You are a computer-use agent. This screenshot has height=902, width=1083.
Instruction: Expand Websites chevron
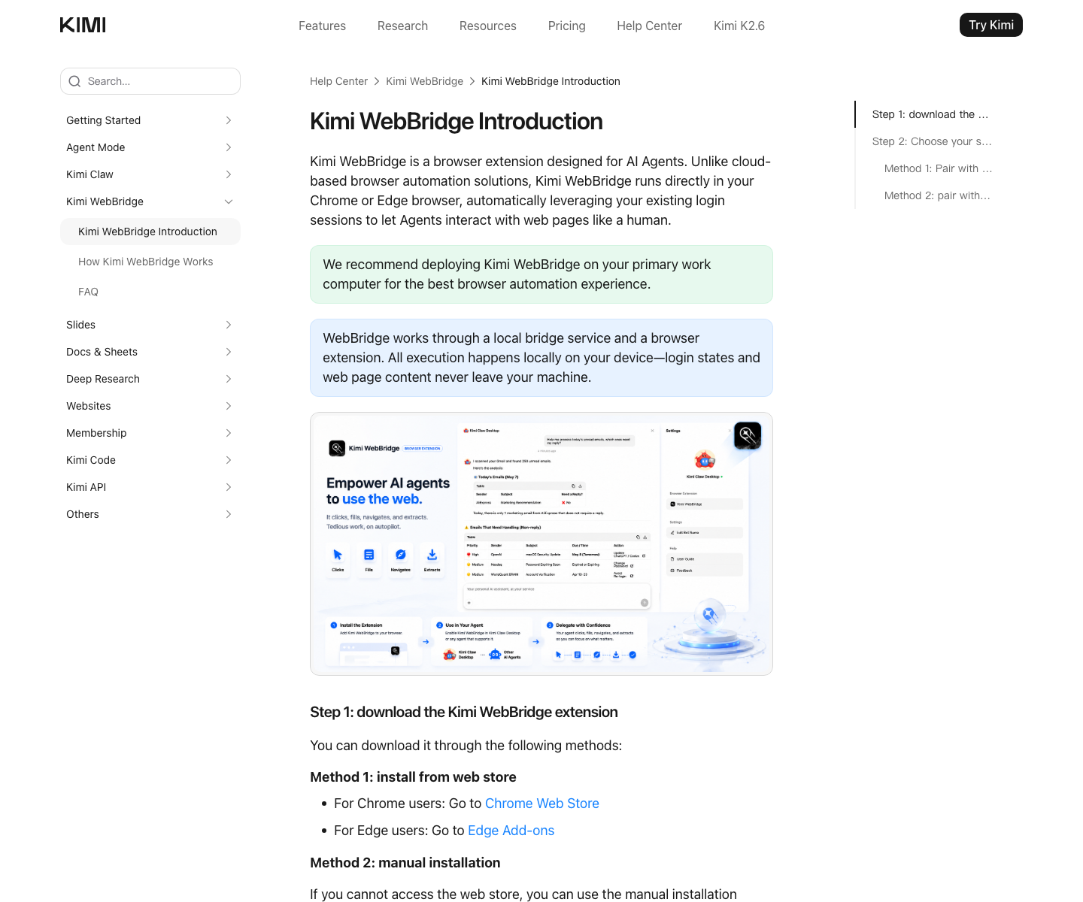229,406
